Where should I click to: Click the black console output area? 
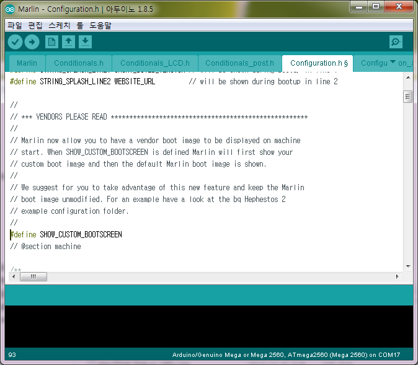point(209,327)
